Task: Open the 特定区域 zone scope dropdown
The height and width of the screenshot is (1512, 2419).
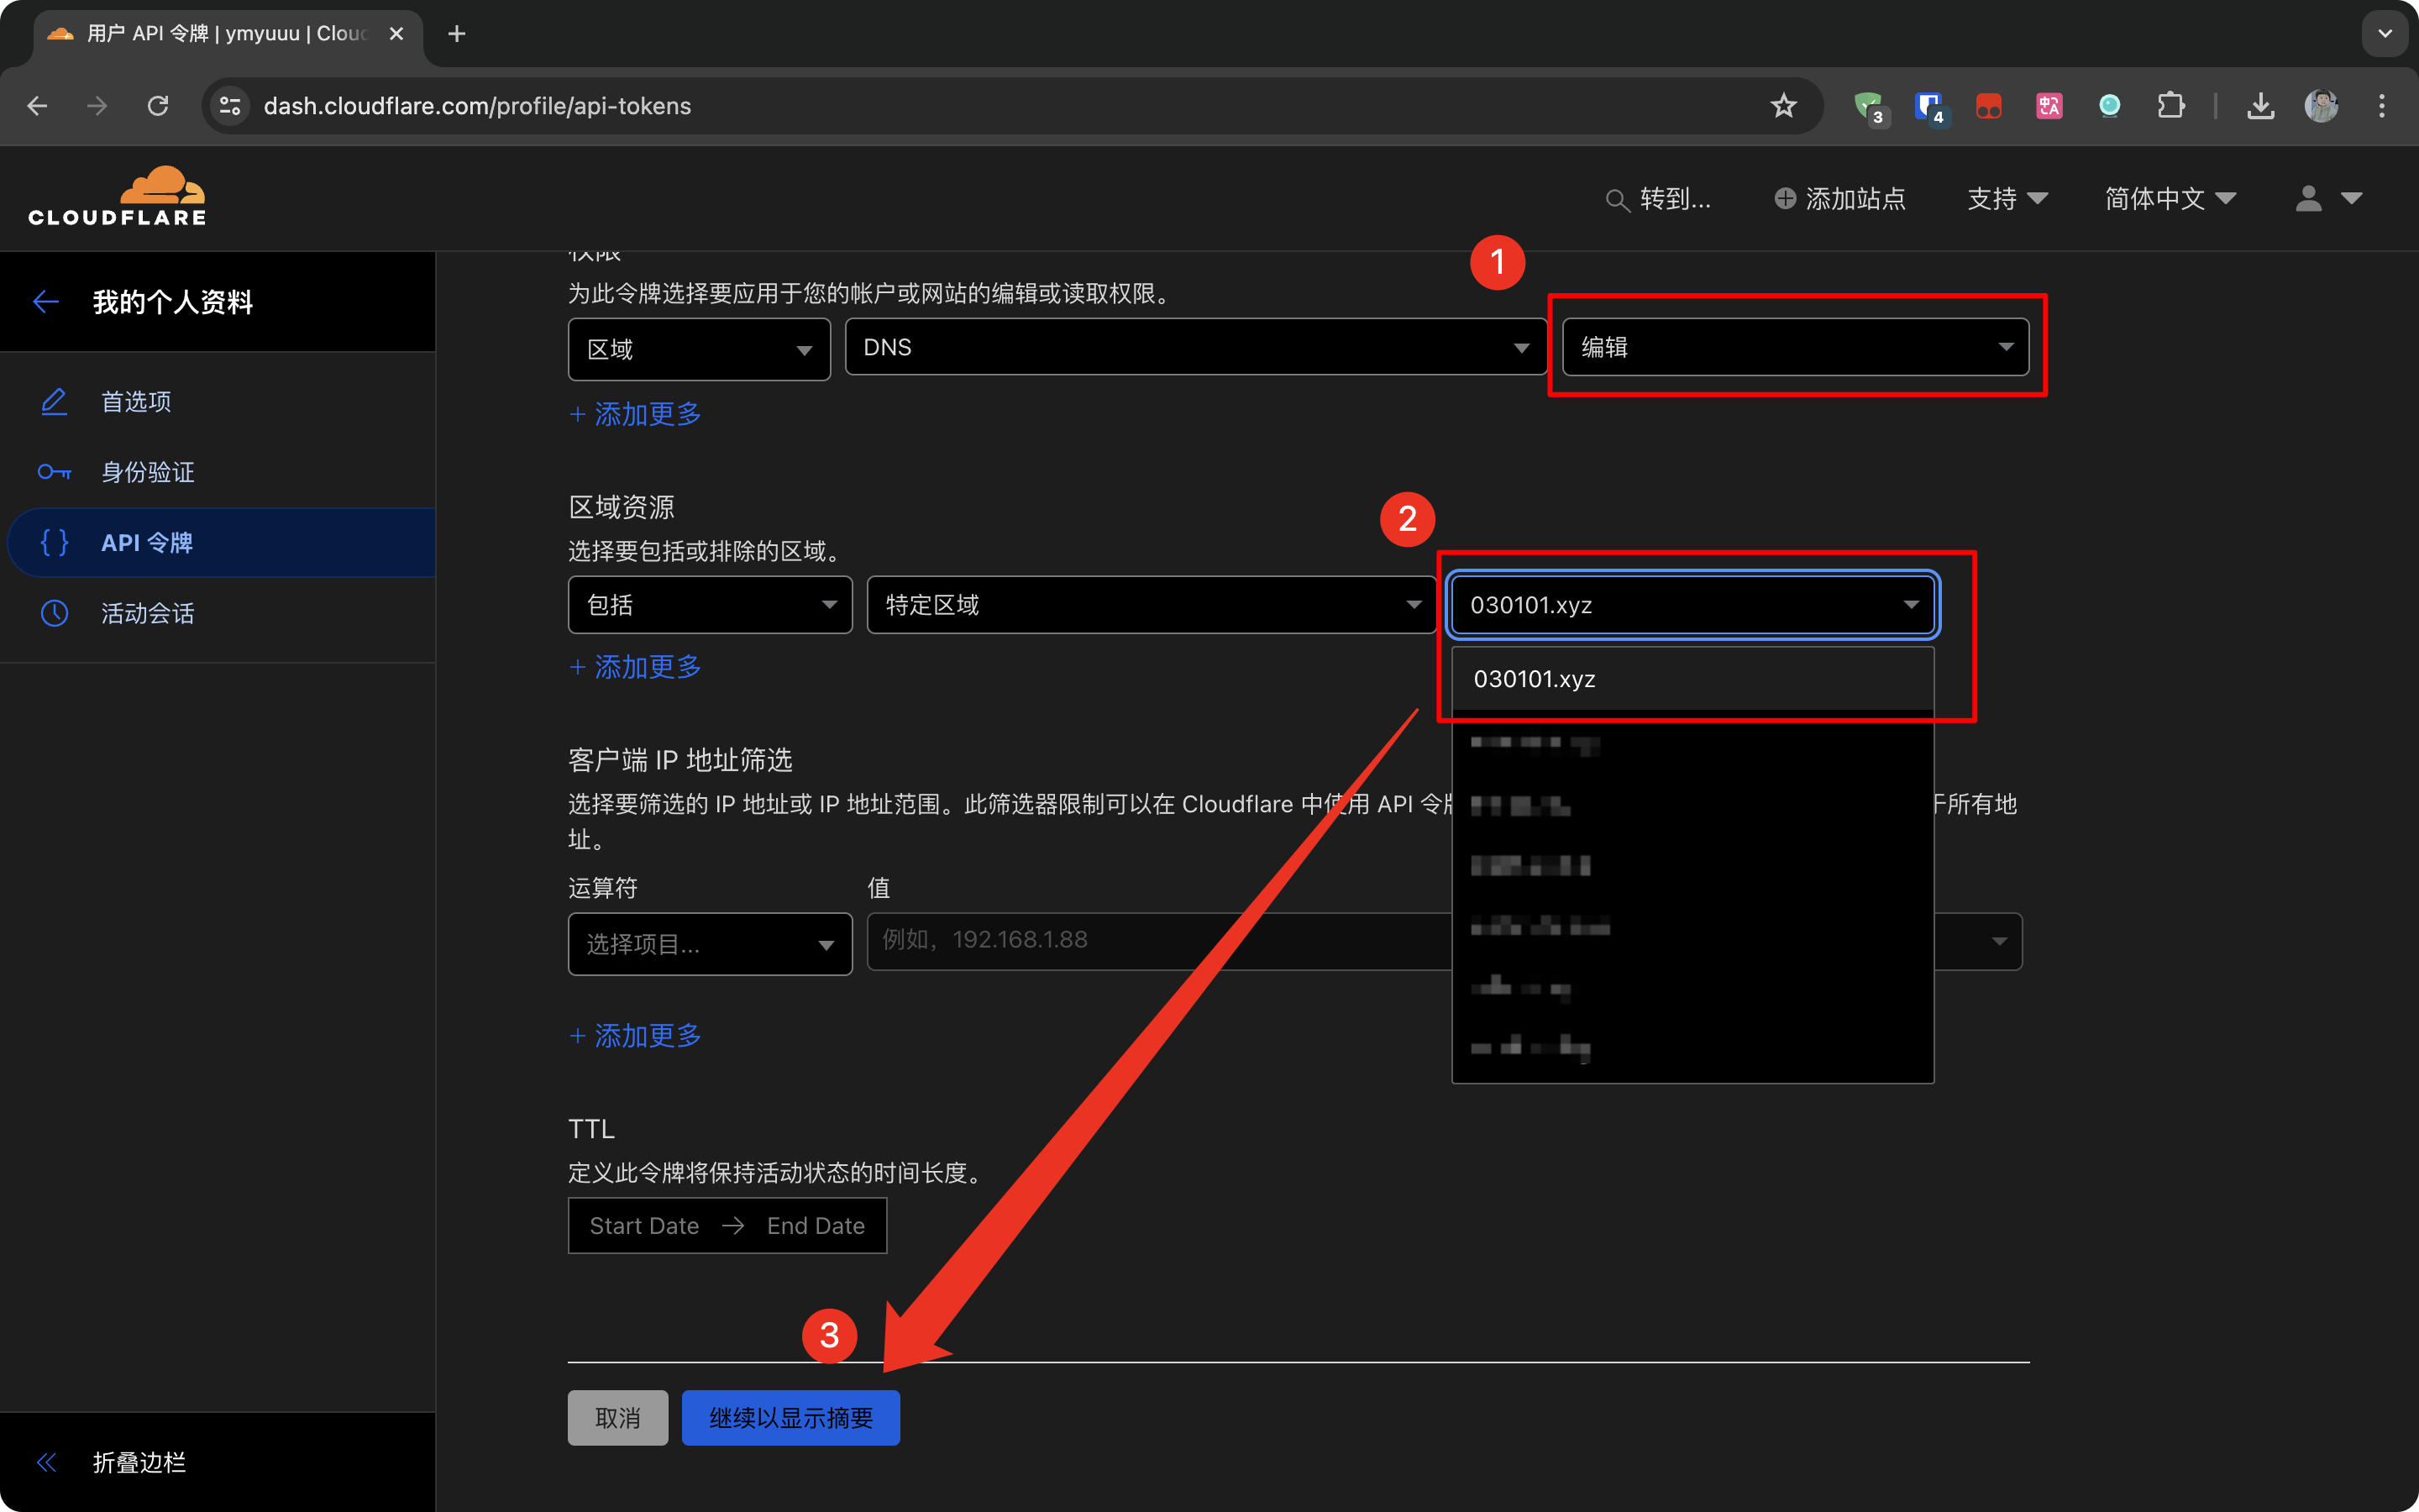Action: pyautogui.click(x=1151, y=605)
